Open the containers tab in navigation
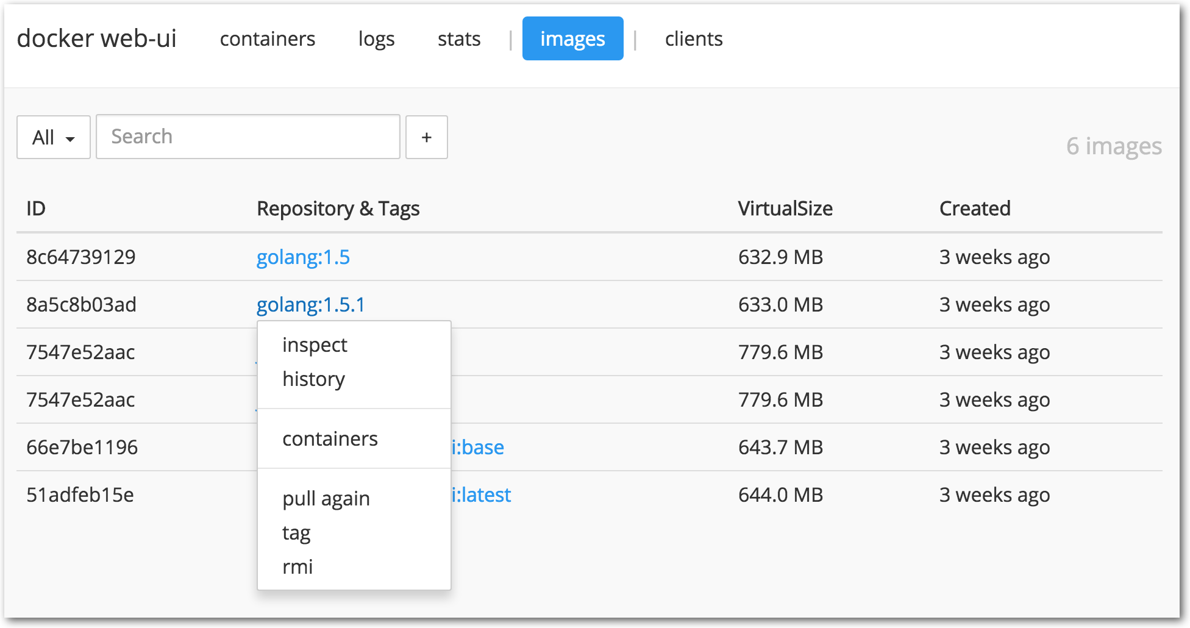 point(268,39)
